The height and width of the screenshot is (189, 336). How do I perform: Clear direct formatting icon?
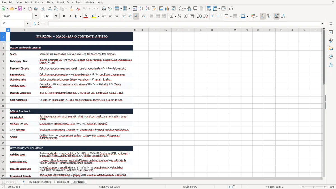pyautogui.click(x=78, y=9)
